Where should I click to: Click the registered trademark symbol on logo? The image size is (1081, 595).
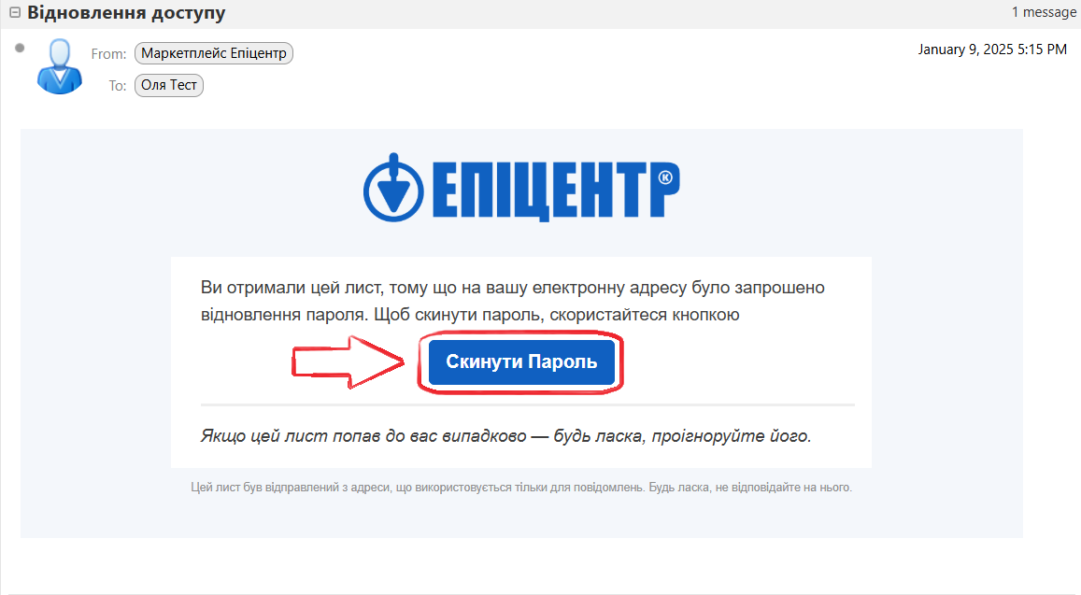tap(665, 177)
